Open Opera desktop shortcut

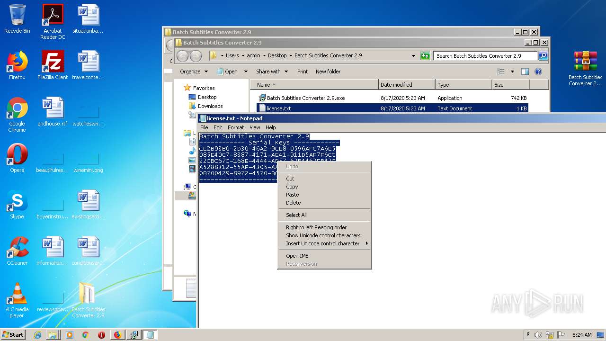click(17, 158)
